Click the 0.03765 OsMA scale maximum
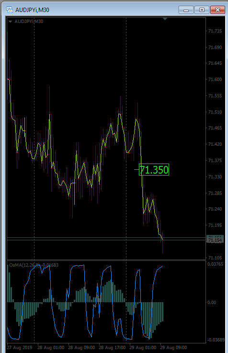The image size is (228, 353). click(216, 264)
